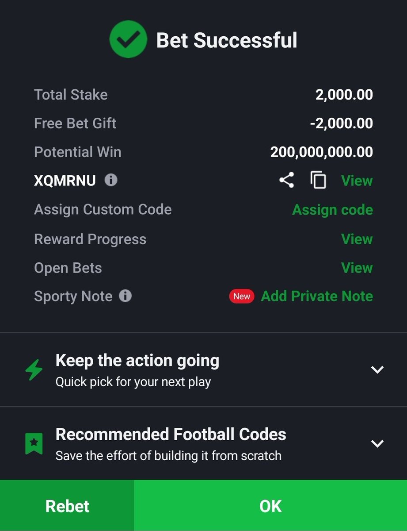View Reward Progress
Image resolution: width=407 pixels, height=531 pixels.
click(x=357, y=239)
